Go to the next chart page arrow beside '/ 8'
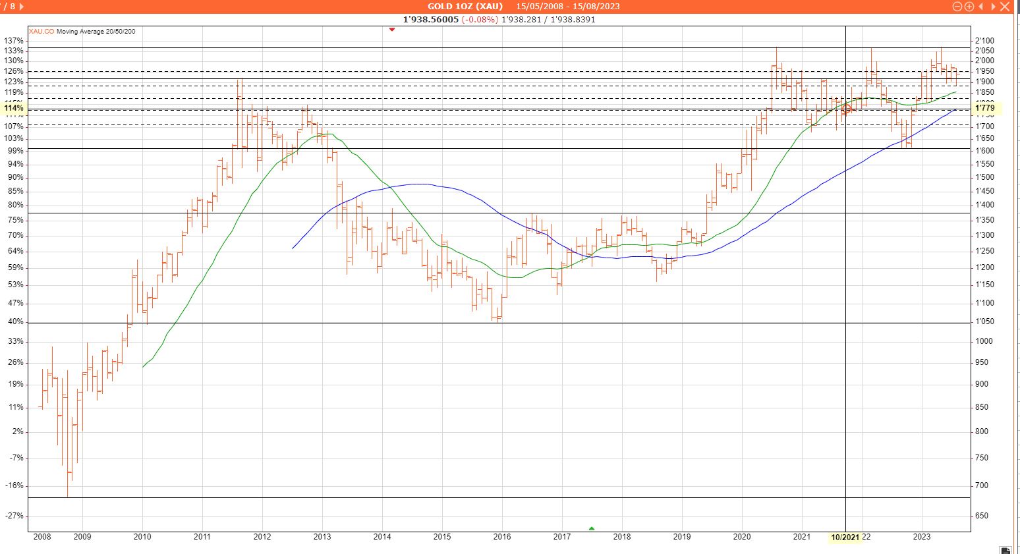The image size is (1020, 554). click(22, 7)
